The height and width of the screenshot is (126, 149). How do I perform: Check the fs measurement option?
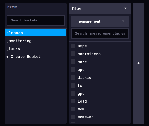click(73, 85)
